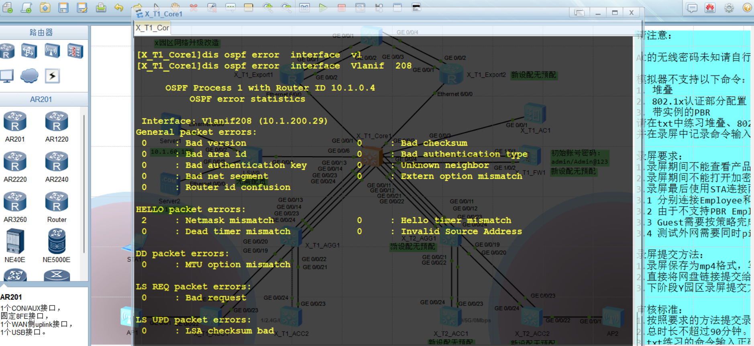Screen dimensions: 754x346
Task: Select the connection cable category icon
Action: 53,75
